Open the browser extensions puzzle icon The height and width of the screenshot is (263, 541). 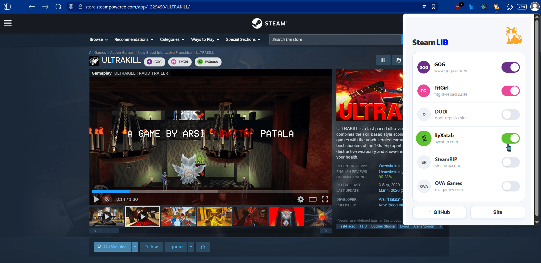point(510,6)
